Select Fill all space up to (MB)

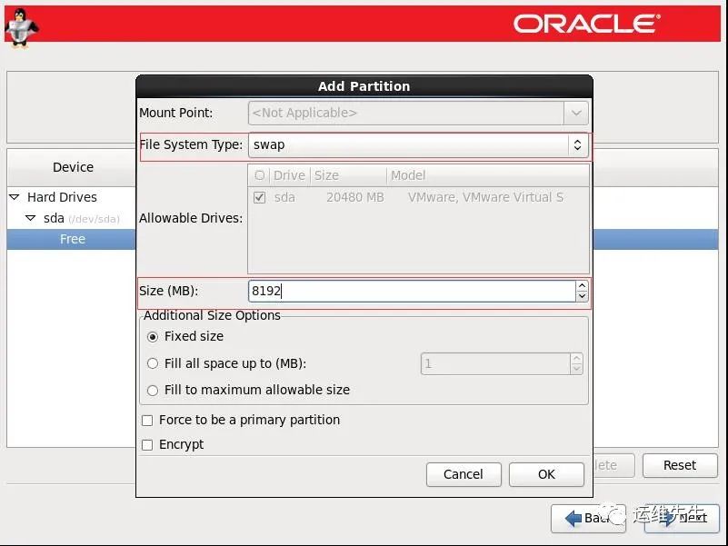click(x=226, y=363)
